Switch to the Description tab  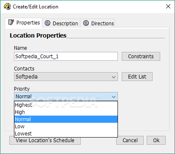[61, 23]
